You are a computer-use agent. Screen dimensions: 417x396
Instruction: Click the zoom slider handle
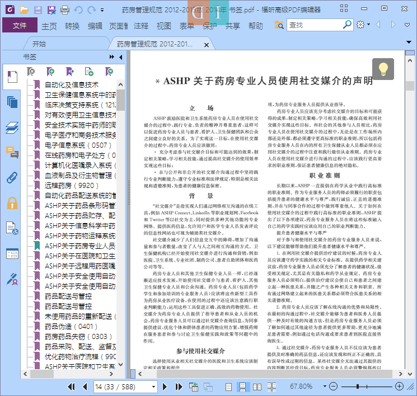tap(358, 386)
